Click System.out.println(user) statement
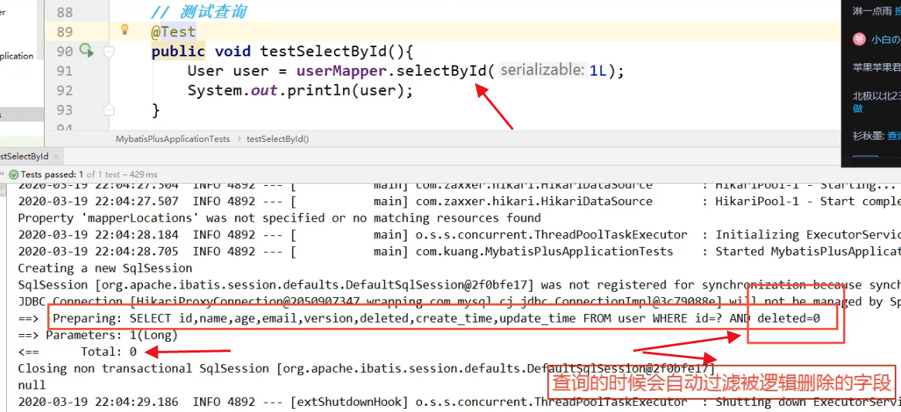Viewport: 901px width, 412px height. tap(300, 91)
